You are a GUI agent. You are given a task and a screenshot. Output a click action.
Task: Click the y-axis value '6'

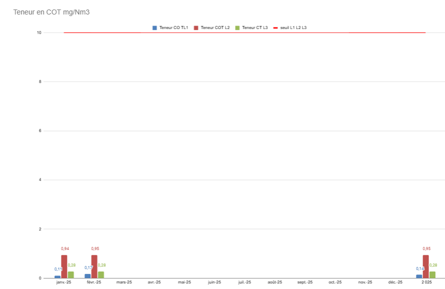(x=40, y=131)
